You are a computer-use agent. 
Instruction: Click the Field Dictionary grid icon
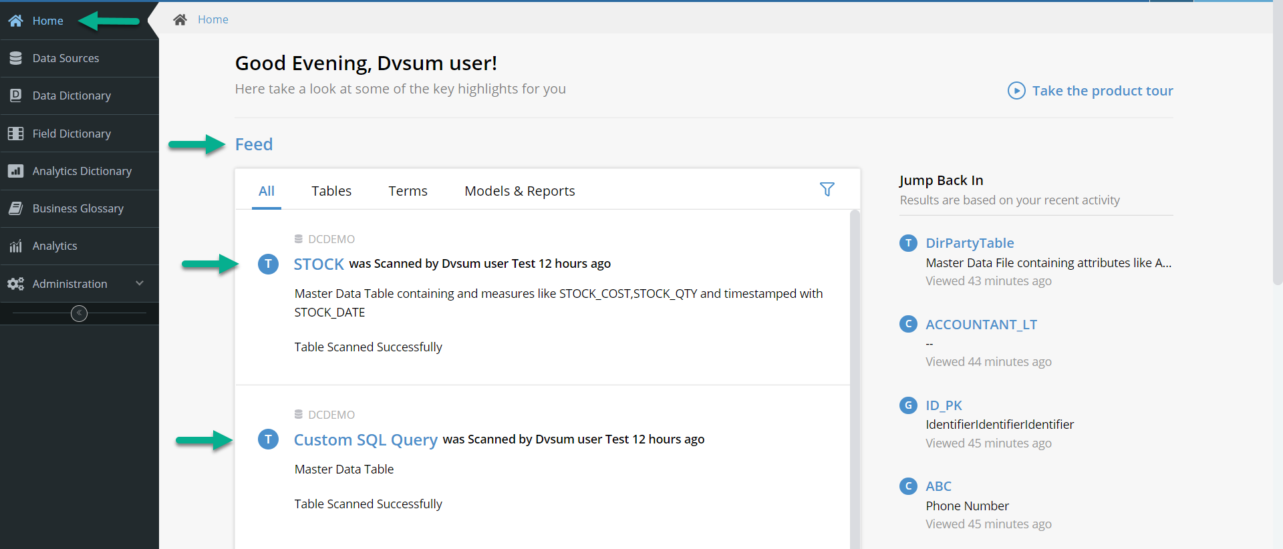point(16,134)
